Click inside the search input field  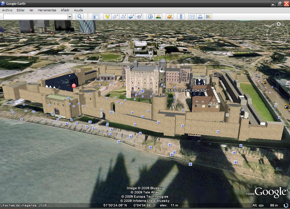[x=35, y=17]
